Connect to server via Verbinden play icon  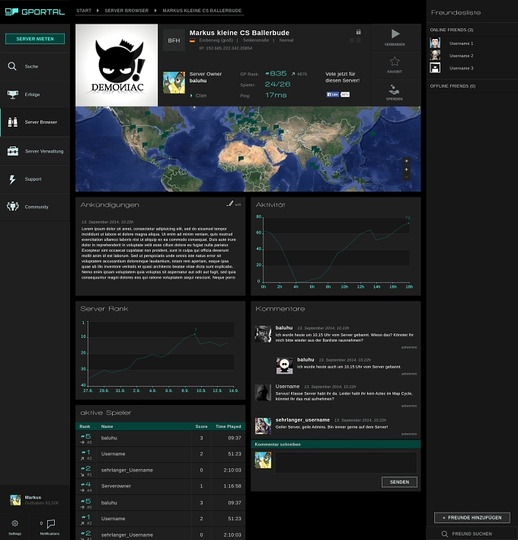point(395,34)
